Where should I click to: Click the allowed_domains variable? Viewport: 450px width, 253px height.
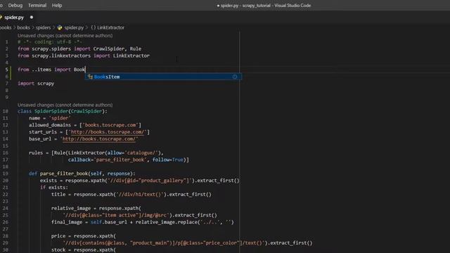pos(50,125)
